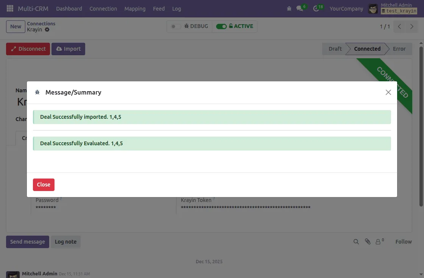Click the bug icon in Message/Summary dialog header
The image size is (424, 278).
tap(37, 92)
